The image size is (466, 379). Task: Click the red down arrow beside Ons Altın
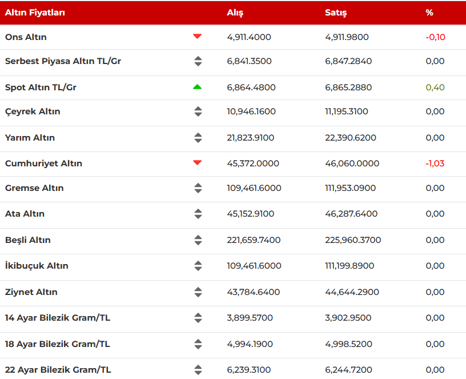point(198,37)
